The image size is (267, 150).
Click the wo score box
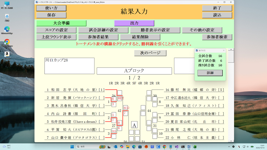click(x=114, y=131)
